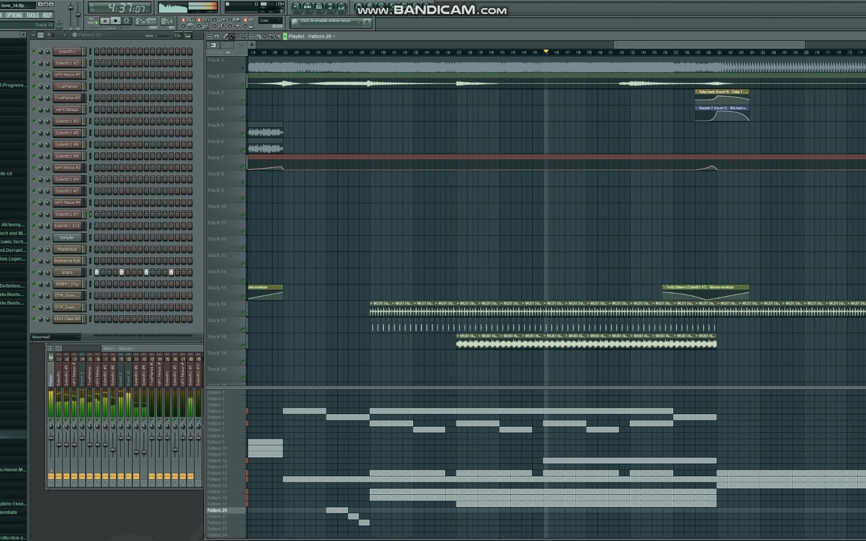
Task: Open the Masterkick channel button
Action: click(x=67, y=249)
